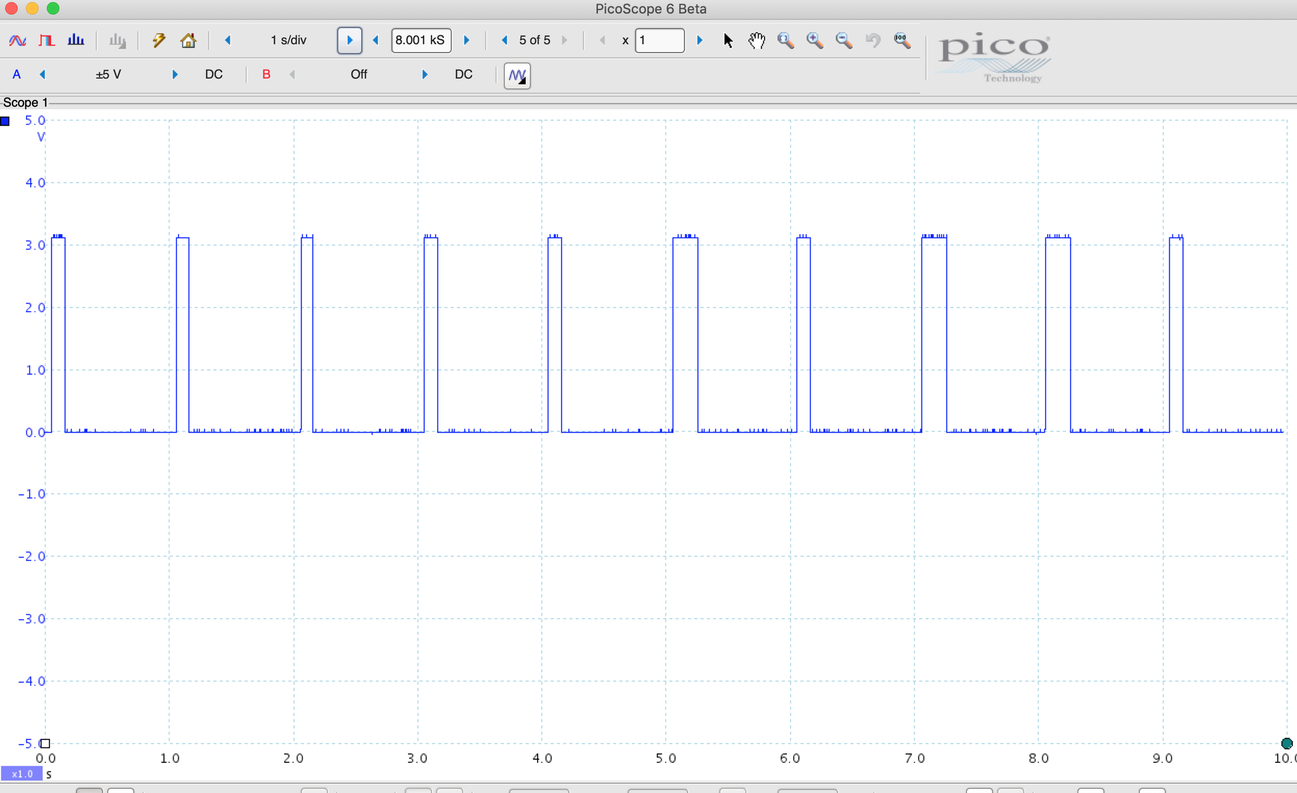Click the Home display icon
1297x793 pixels.
pyautogui.click(x=188, y=41)
